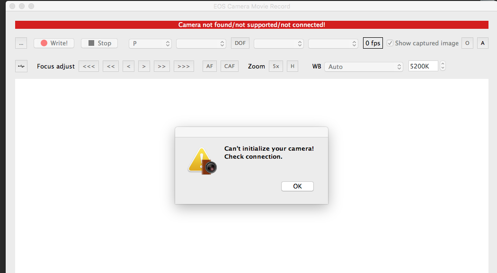497x273 pixels.
Task: Click the Stop recording button
Action: (99, 43)
